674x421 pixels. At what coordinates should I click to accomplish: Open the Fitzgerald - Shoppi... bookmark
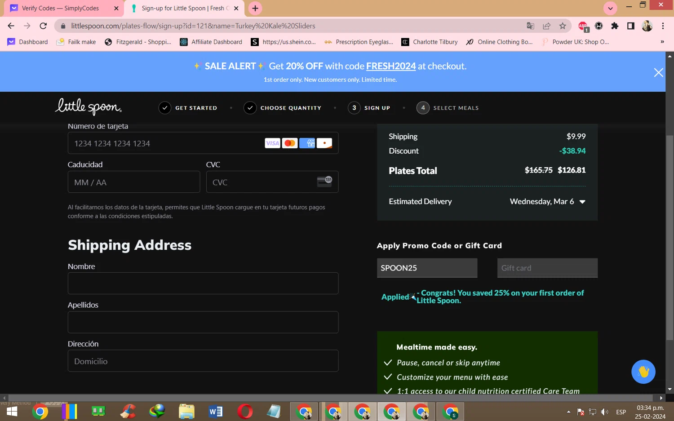click(x=138, y=42)
